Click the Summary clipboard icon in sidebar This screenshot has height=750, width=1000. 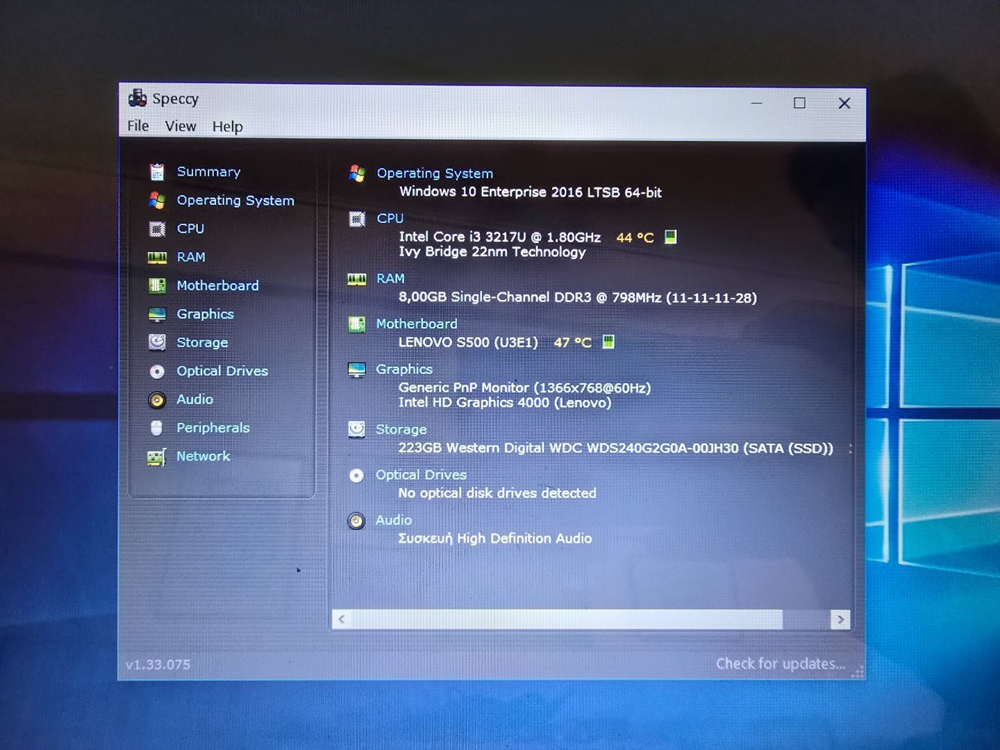(157, 172)
